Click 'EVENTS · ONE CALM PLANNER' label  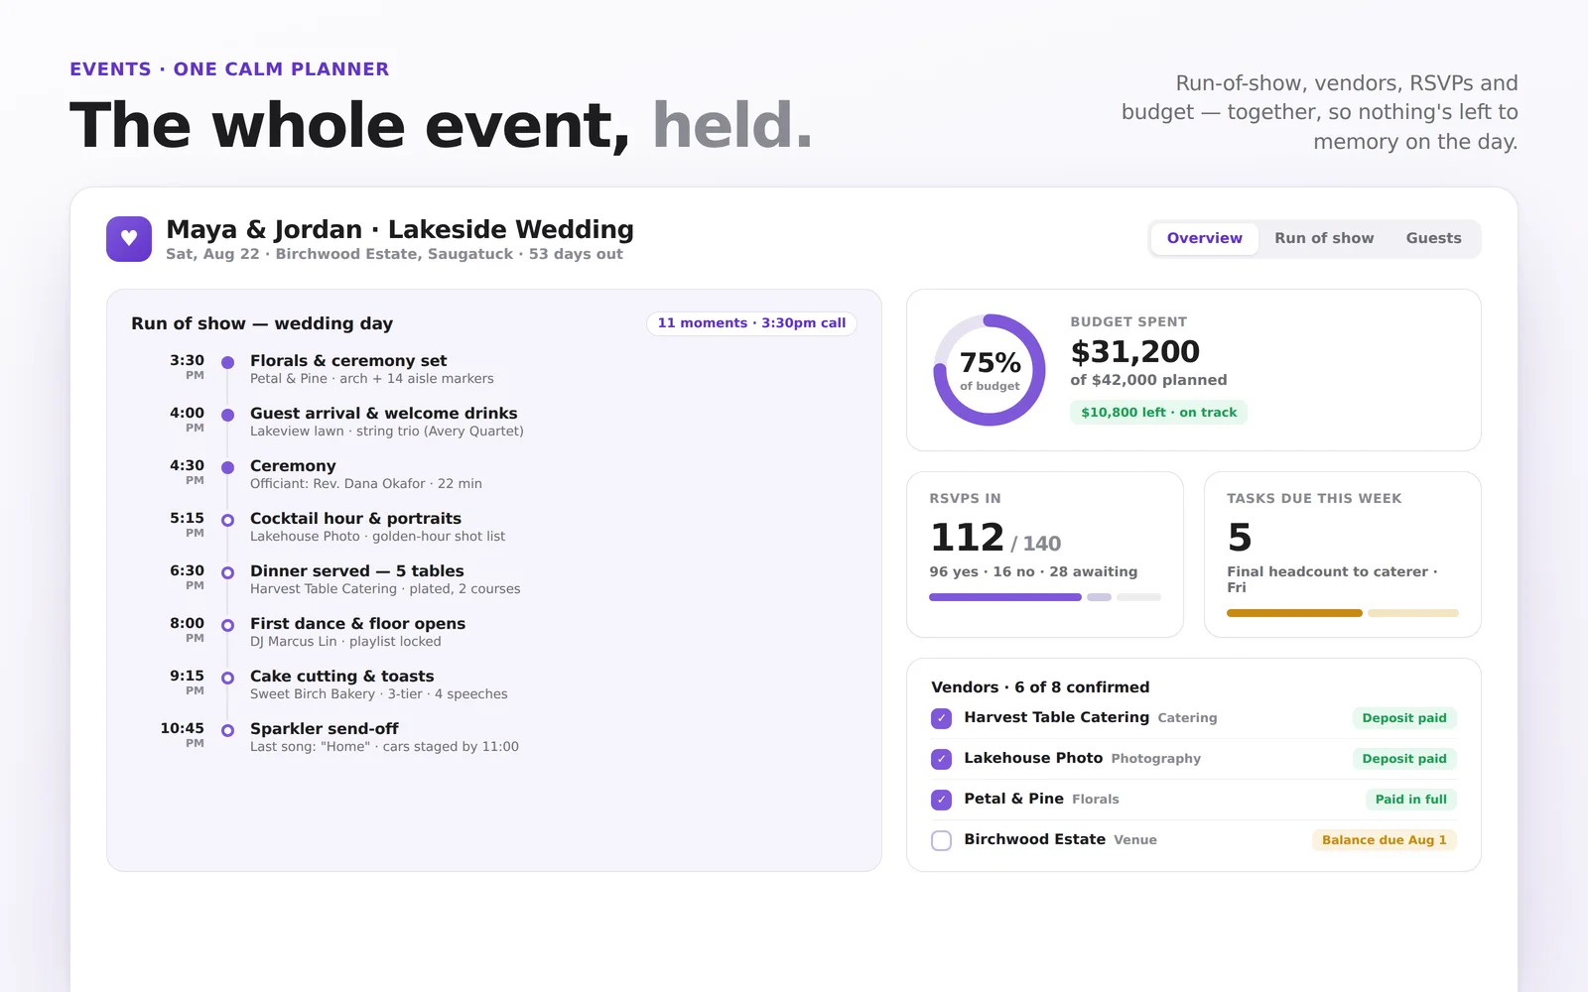(229, 69)
